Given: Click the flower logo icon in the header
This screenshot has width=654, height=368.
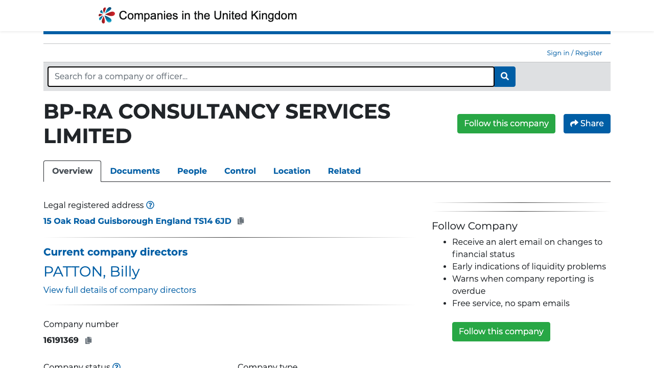Looking at the screenshot, I should click(x=105, y=15).
